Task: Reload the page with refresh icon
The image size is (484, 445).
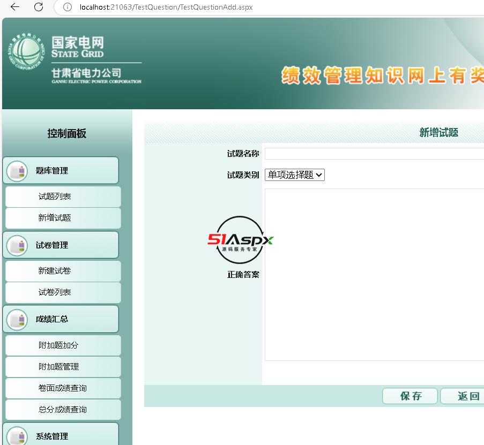Action: tap(39, 7)
